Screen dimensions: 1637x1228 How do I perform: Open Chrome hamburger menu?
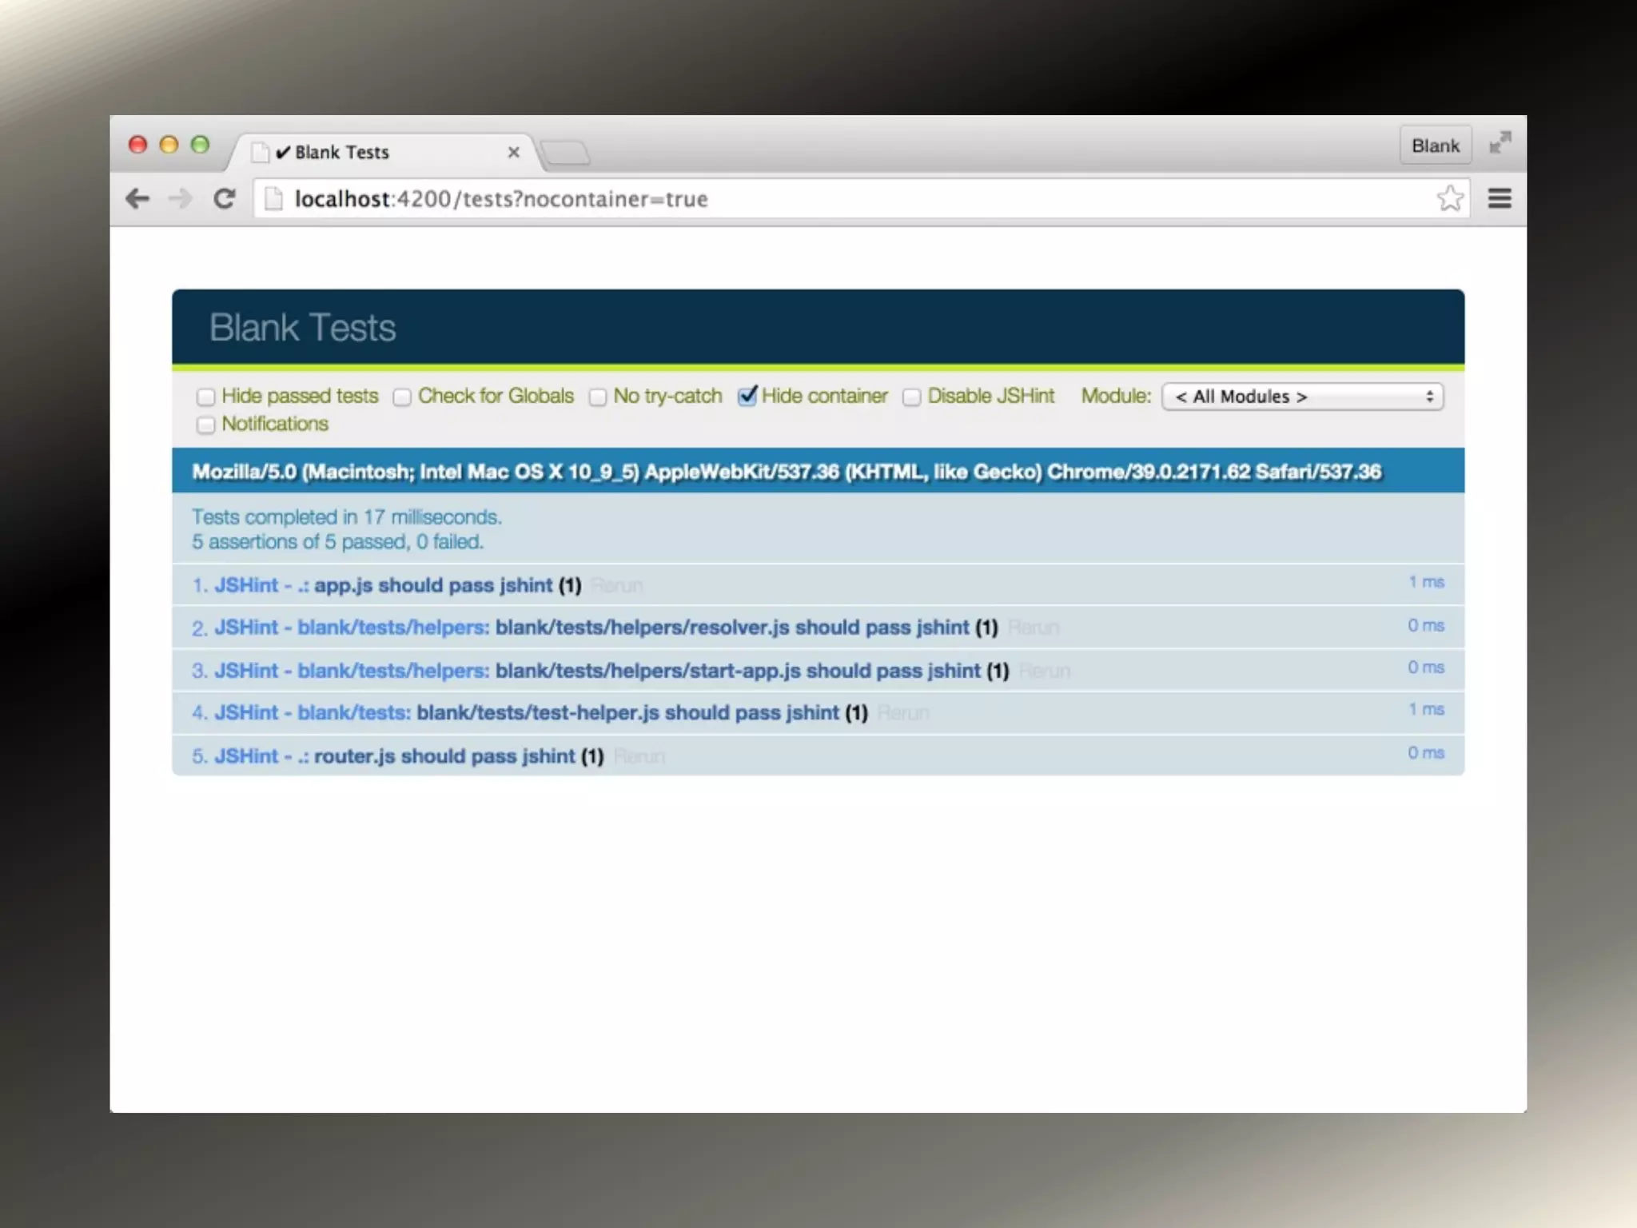pyautogui.click(x=1500, y=198)
